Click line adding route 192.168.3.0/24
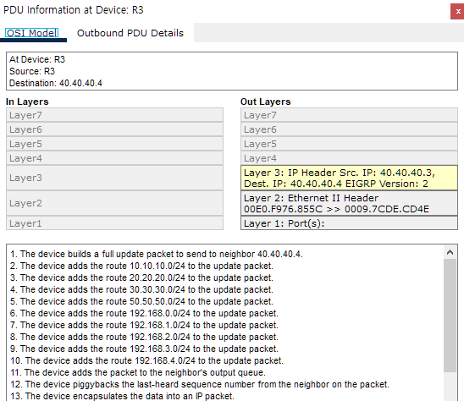This screenshot has height=401, width=464. 144,349
